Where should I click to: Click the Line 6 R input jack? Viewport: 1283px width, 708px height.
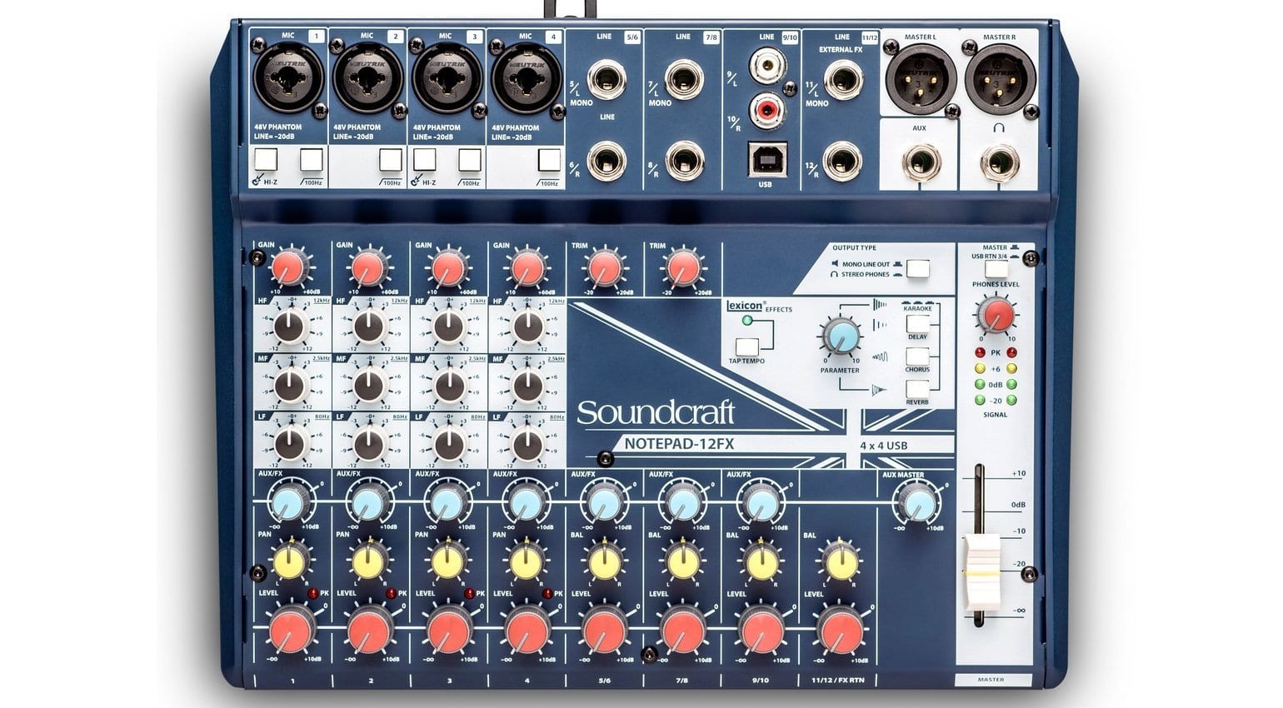607,161
